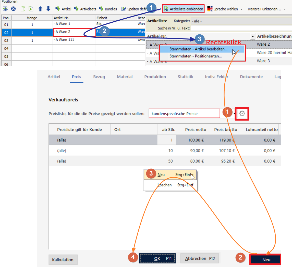The width and height of the screenshot is (292, 280).
Task: Insert Artikel via toolbar button
Action: coord(63,9)
